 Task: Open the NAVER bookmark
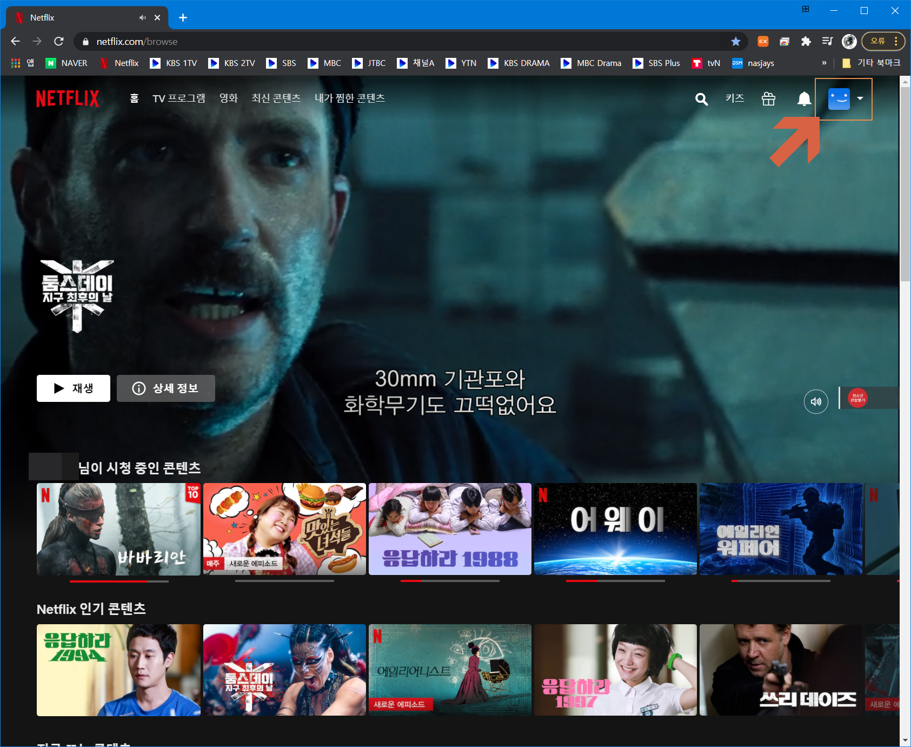tap(67, 63)
